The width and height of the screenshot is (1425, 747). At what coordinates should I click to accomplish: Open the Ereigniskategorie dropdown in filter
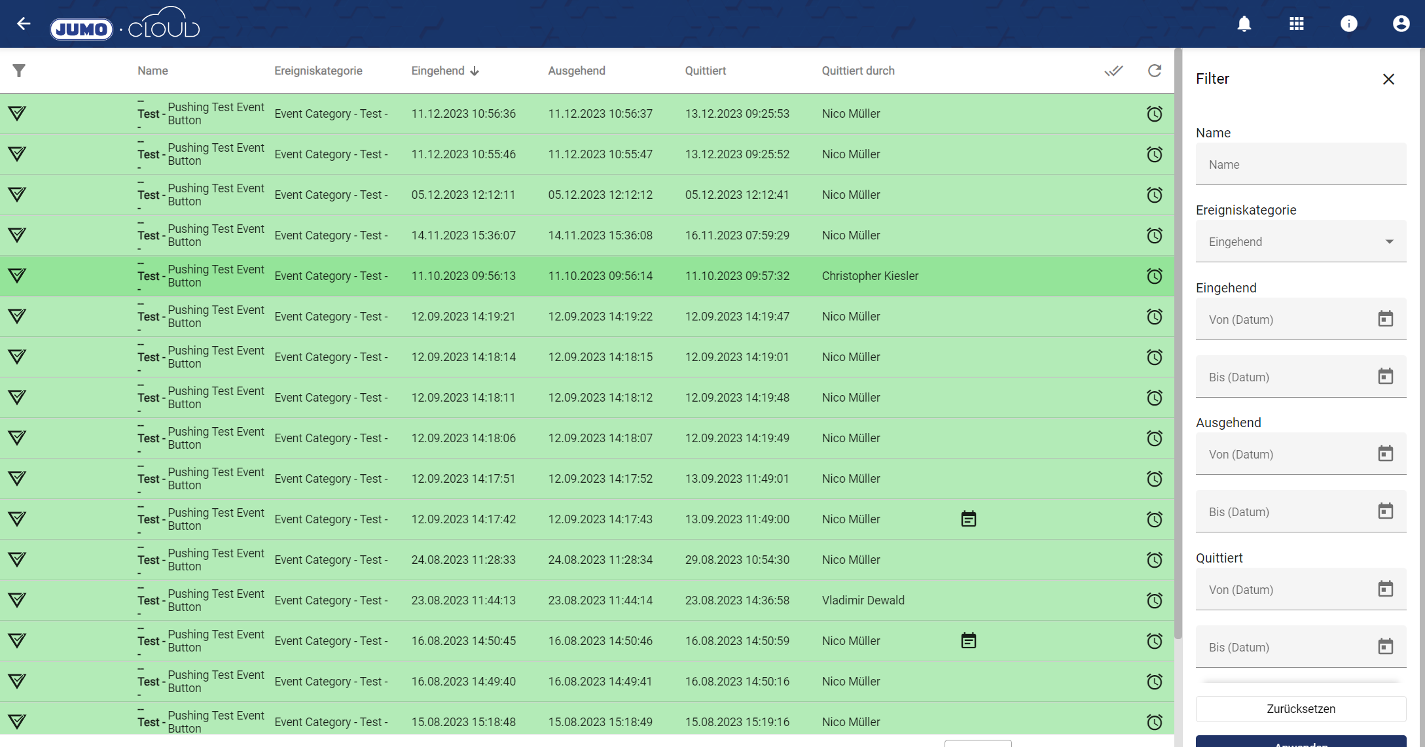[x=1301, y=242]
